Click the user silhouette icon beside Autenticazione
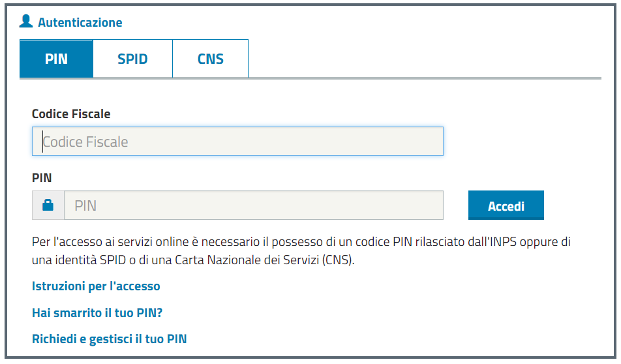The height and width of the screenshot is (364, 621). pos(26,21)
